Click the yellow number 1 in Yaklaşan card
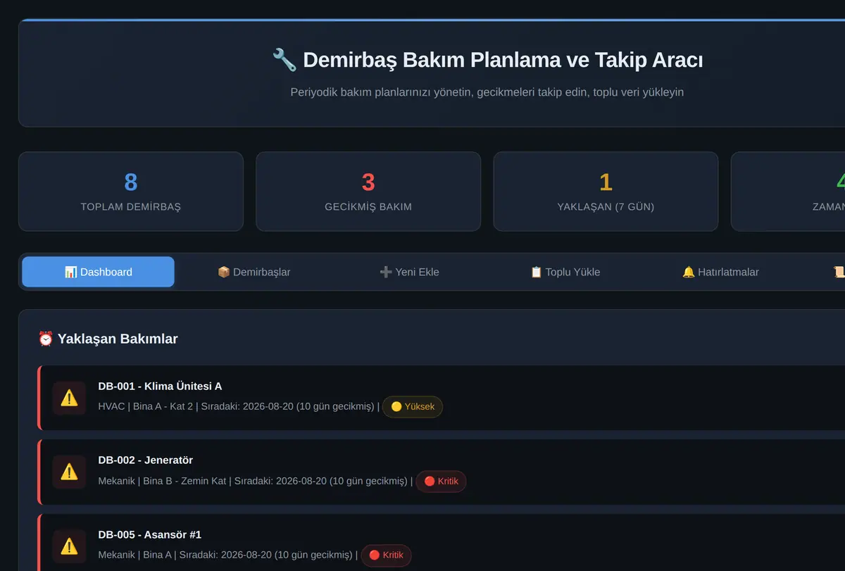The width and height of the screenshot is (845, 571). (x=606, y=182)
